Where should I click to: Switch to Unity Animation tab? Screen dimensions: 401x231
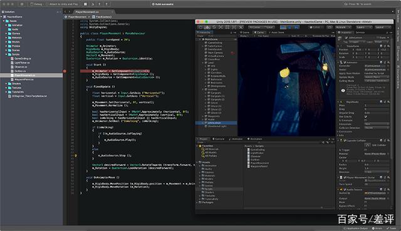click(x=255, y=139)
